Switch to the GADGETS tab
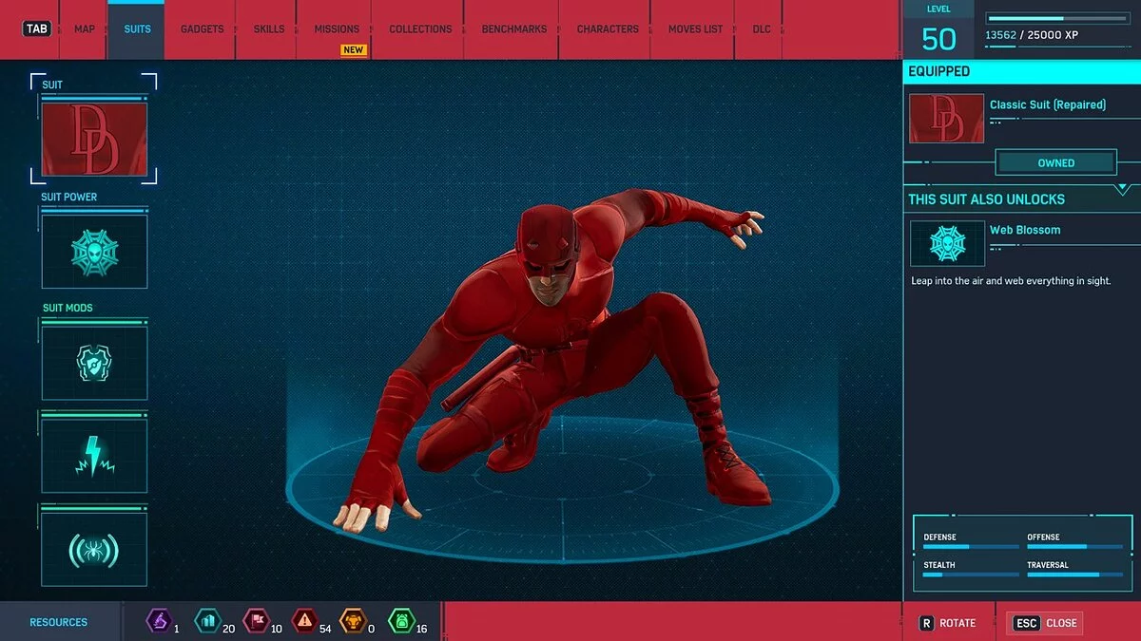1141x641 pixels. coord(202,28)
